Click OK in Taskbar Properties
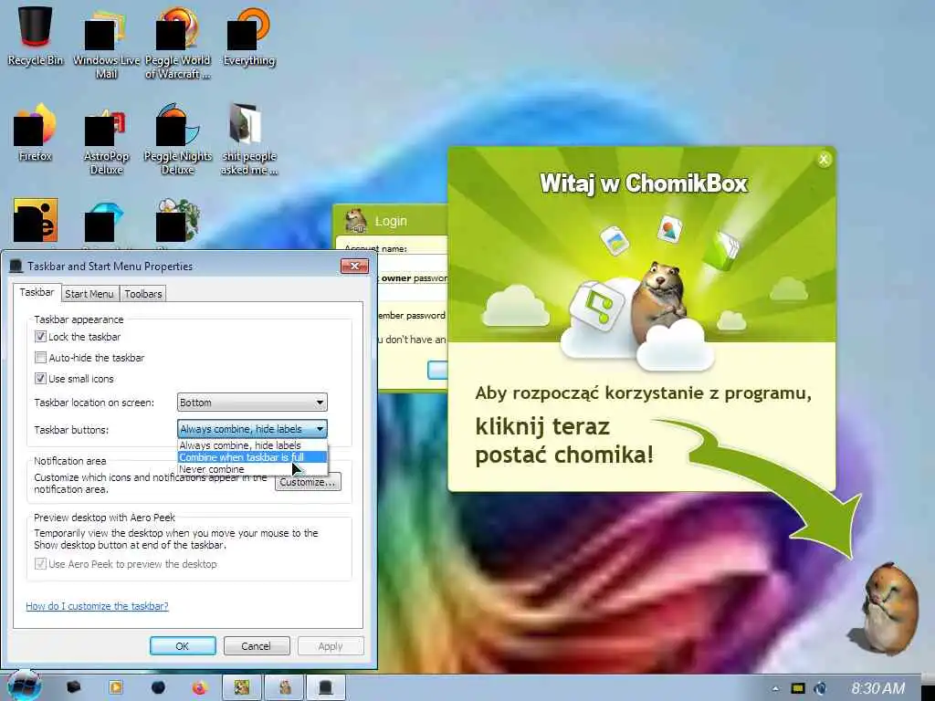935x701 pixels. click(x=183, y=646)
